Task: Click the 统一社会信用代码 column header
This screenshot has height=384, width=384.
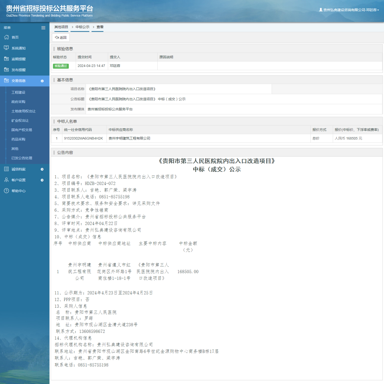Action: (x=78, y=130)
